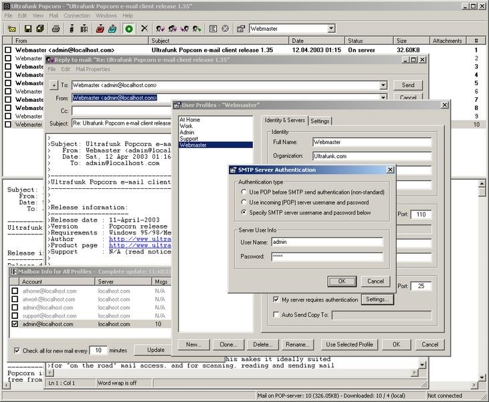Screen dimensions: 489x402
Task: Click the second of four people icons
Action: coord(173,29)
